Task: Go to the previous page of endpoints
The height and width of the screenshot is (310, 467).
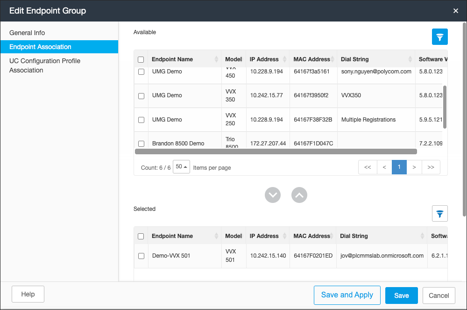Action: click(x=384, y=167)
